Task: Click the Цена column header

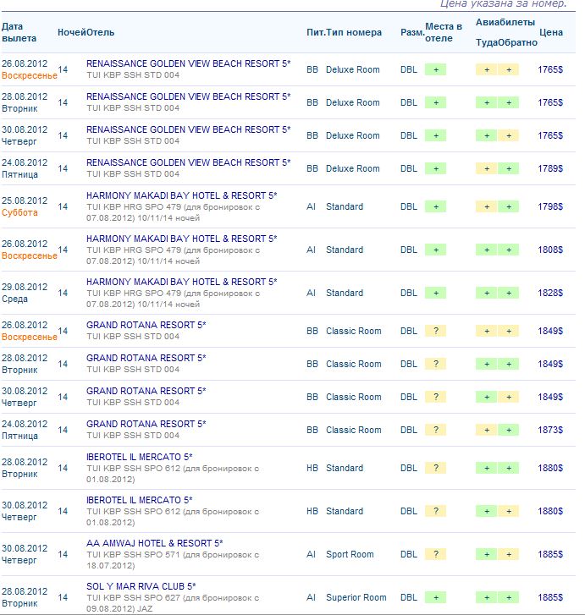Action: (x=550, y=32)
